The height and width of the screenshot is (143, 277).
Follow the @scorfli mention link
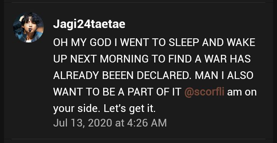click(204, 92)
